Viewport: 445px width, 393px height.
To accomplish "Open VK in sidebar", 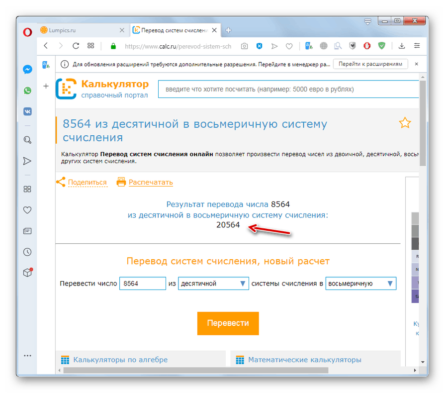I will coord(27,111).
